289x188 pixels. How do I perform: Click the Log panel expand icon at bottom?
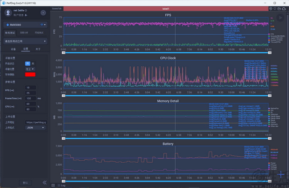pyautogui.click(x=53, y=185)
